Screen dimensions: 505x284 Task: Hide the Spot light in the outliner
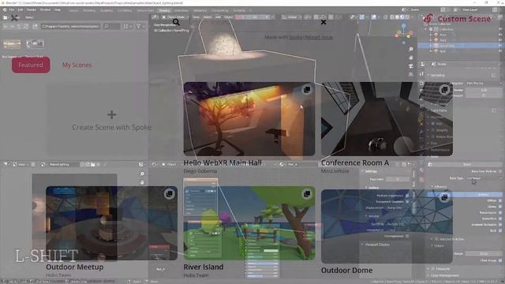click(500, 50)
